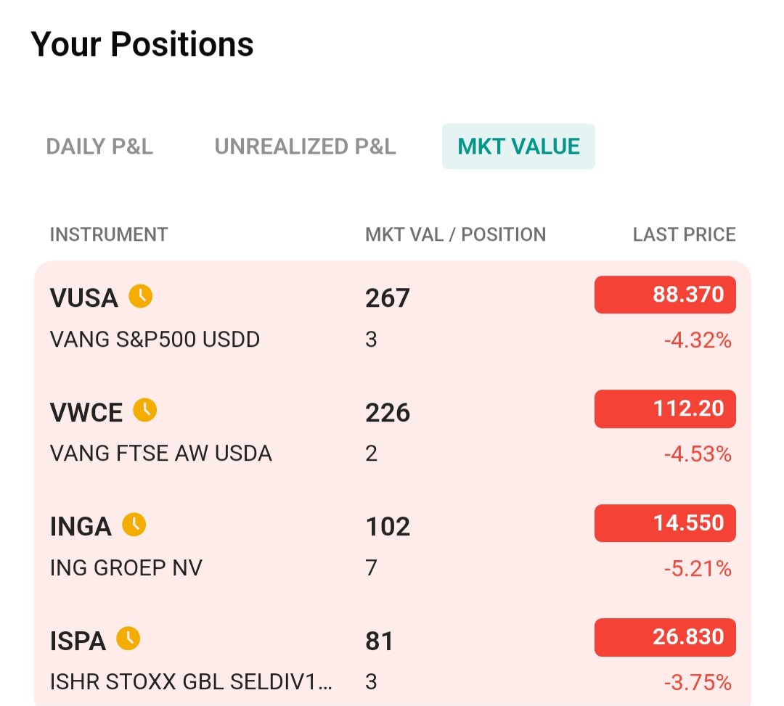Switch to the DAILY P&L tab
This screenshot has width=784, height=706.
coord(99,147)
